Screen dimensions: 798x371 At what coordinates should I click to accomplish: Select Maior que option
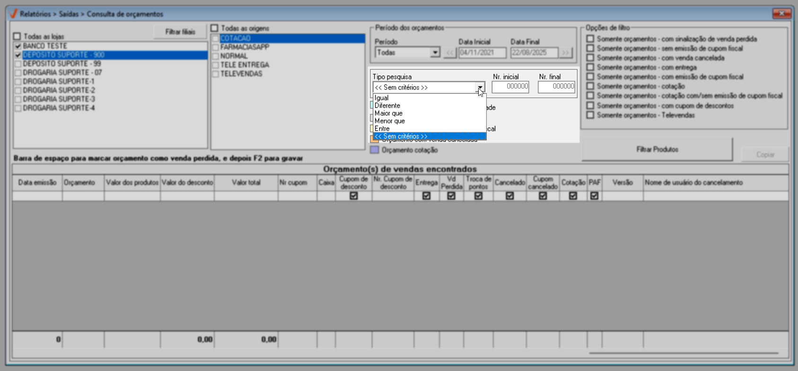tap(389, 113)
